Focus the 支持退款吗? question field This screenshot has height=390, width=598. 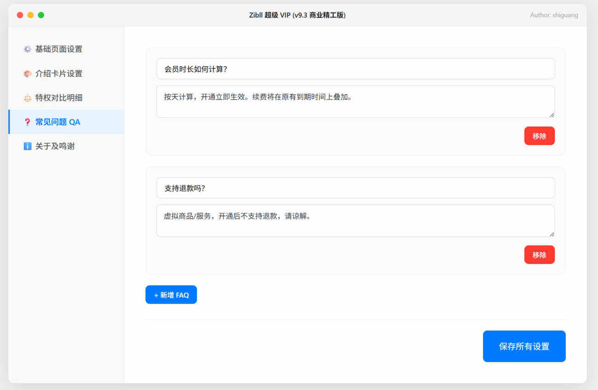pyautogui.click(x=356, y=188)
